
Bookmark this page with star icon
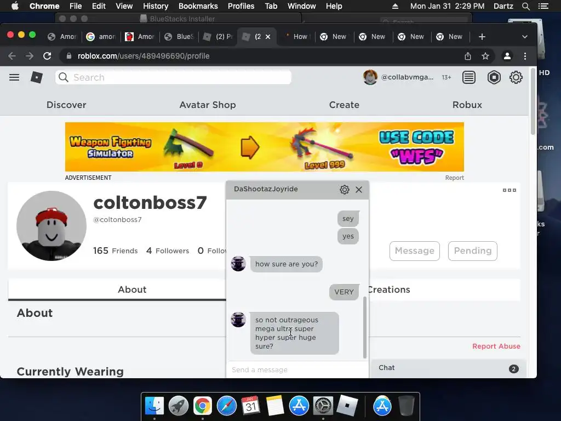point(485,56)
